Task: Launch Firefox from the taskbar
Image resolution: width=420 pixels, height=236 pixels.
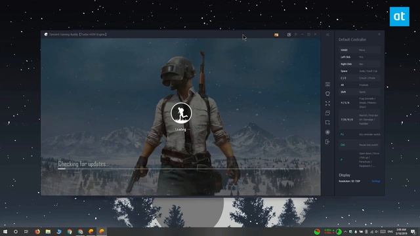Action: pos(37,231)
